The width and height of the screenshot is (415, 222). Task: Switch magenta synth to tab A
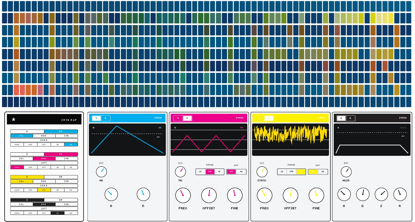(x=178, y=118)
